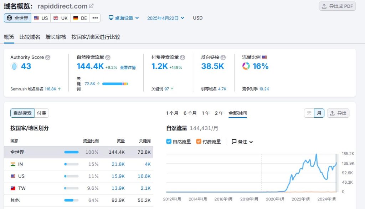Click the 导出成 PDF button
This screenshot has width=365, height=209.
coord(337,6)
